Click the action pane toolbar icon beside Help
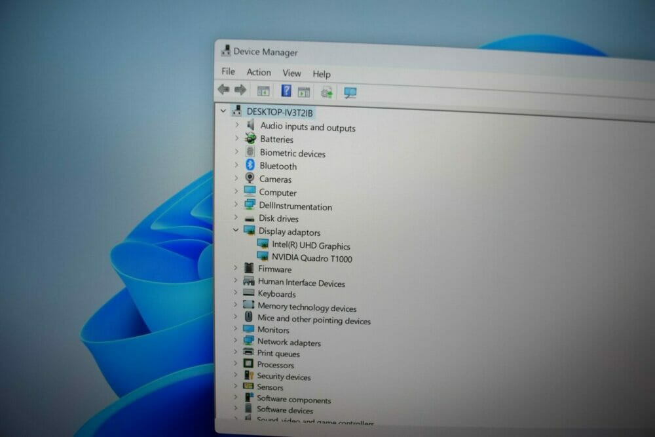The width and height of the screenshot is (655, 437). tap(304, 92)
